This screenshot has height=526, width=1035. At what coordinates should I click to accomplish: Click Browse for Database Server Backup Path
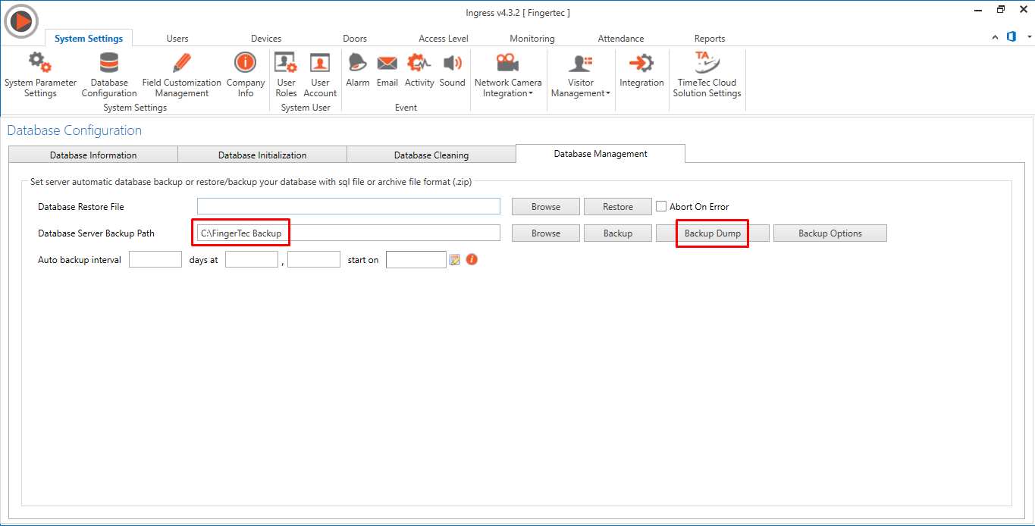pyautogui.click(x=546, y=233)
